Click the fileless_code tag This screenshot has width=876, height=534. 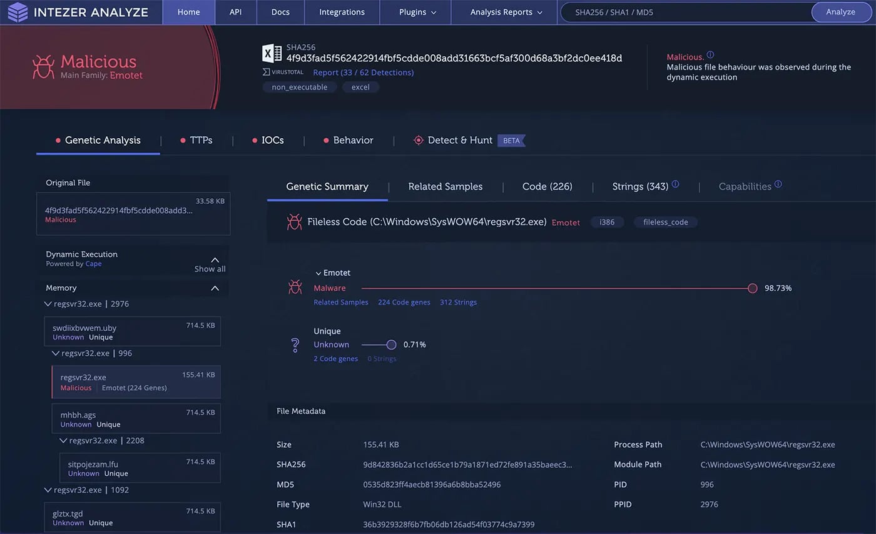tap(665, 222)
